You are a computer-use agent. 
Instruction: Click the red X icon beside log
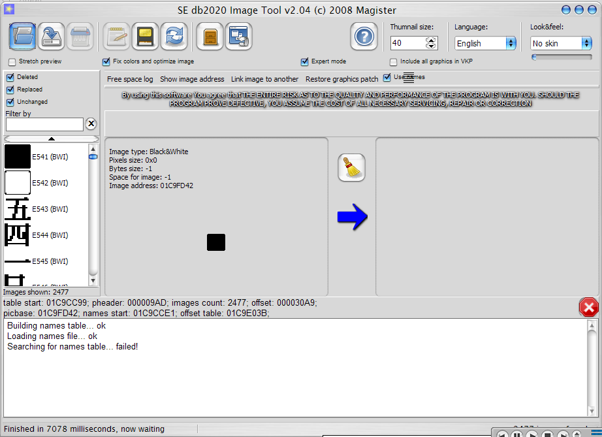588,307
